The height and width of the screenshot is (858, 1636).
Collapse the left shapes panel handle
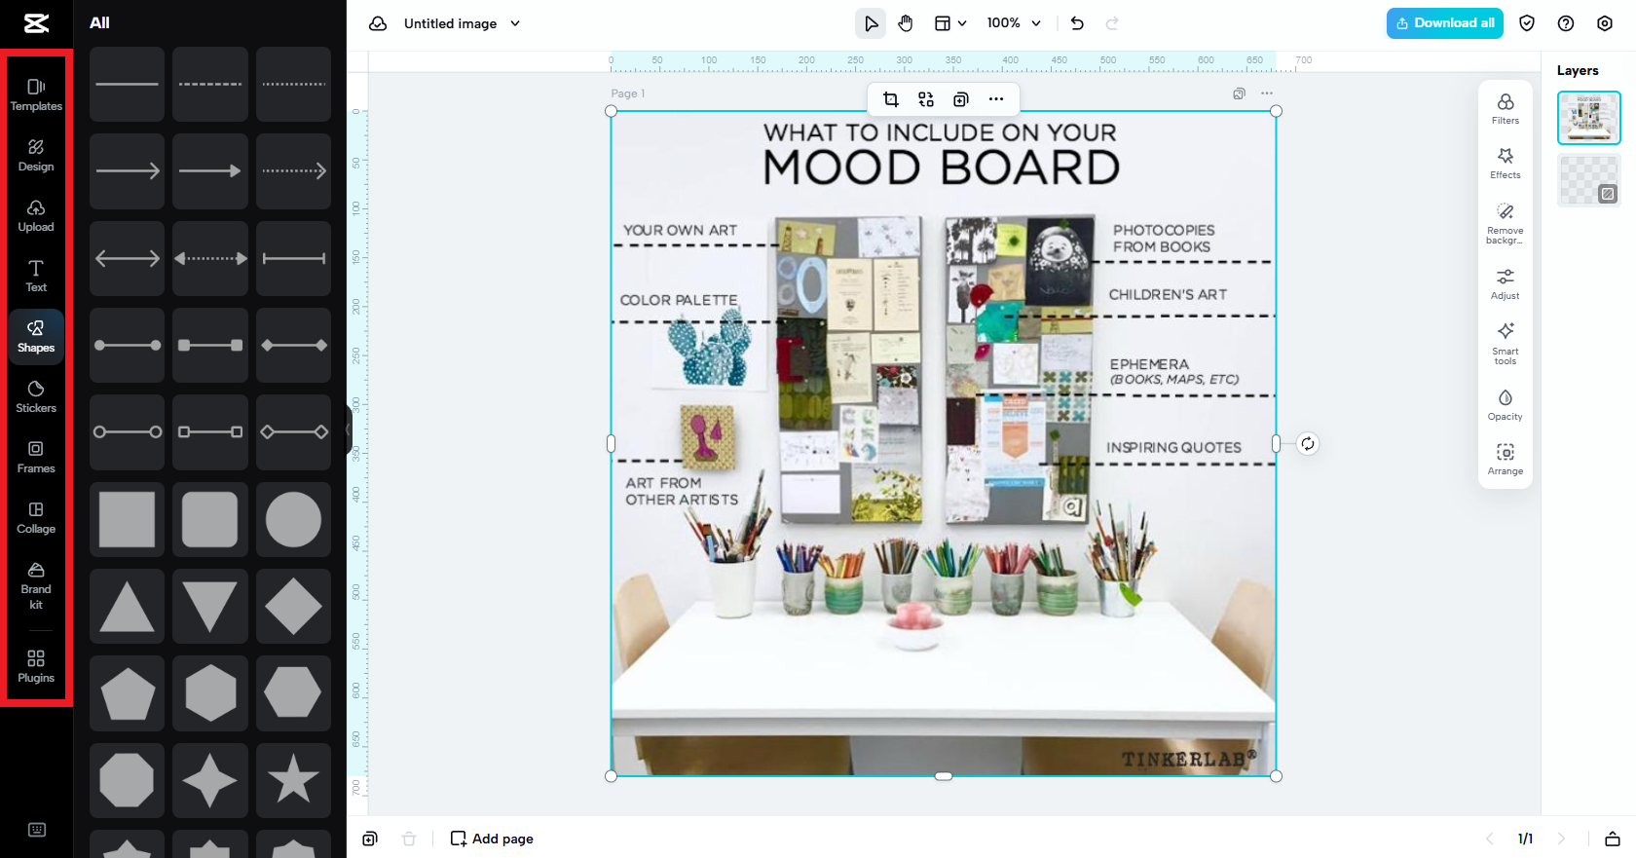click(x=349, y=429)
